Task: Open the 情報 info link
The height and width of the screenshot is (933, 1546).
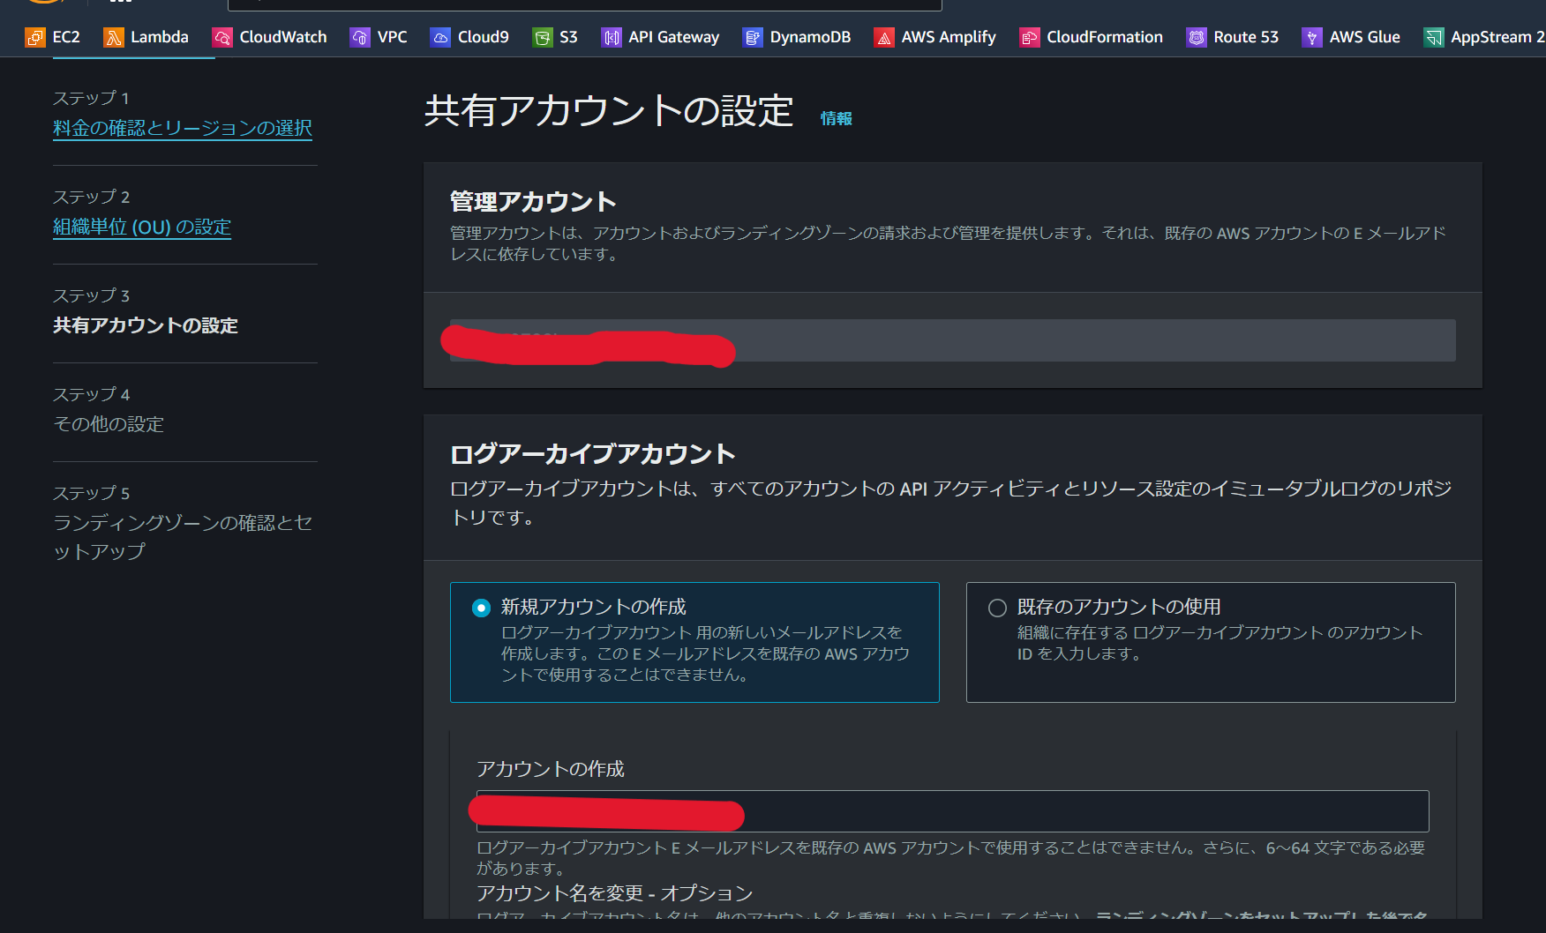Action: pyautogui.click(x=835, y=117)
